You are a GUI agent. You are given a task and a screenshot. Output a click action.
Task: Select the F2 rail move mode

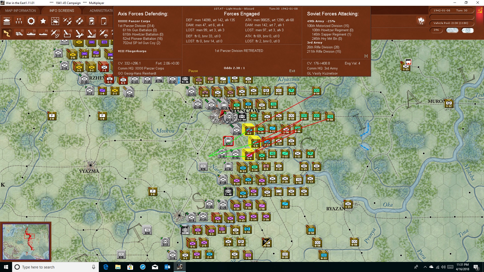coord(19,33)
